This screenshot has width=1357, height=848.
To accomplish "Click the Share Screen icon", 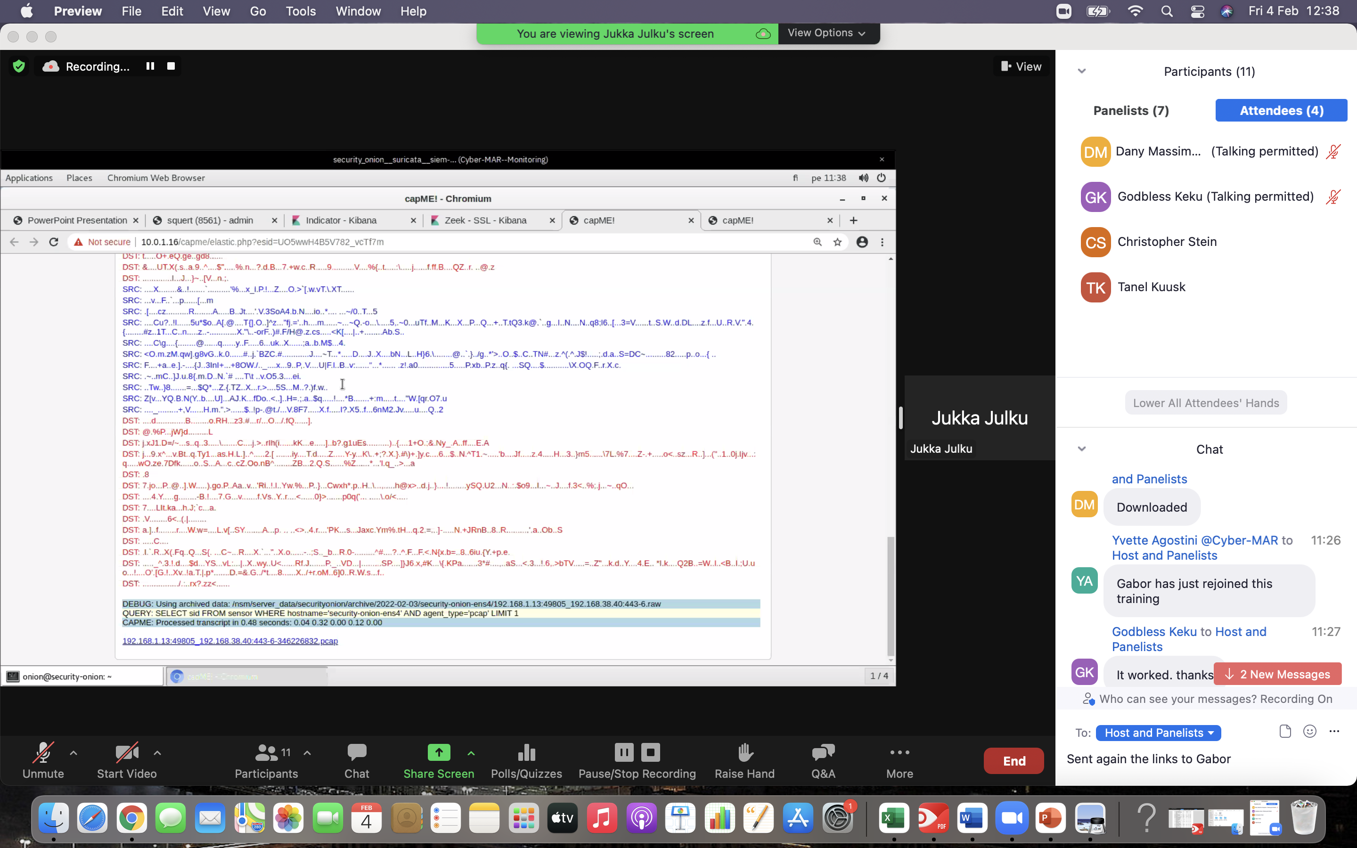I will [x=439, y=753].
